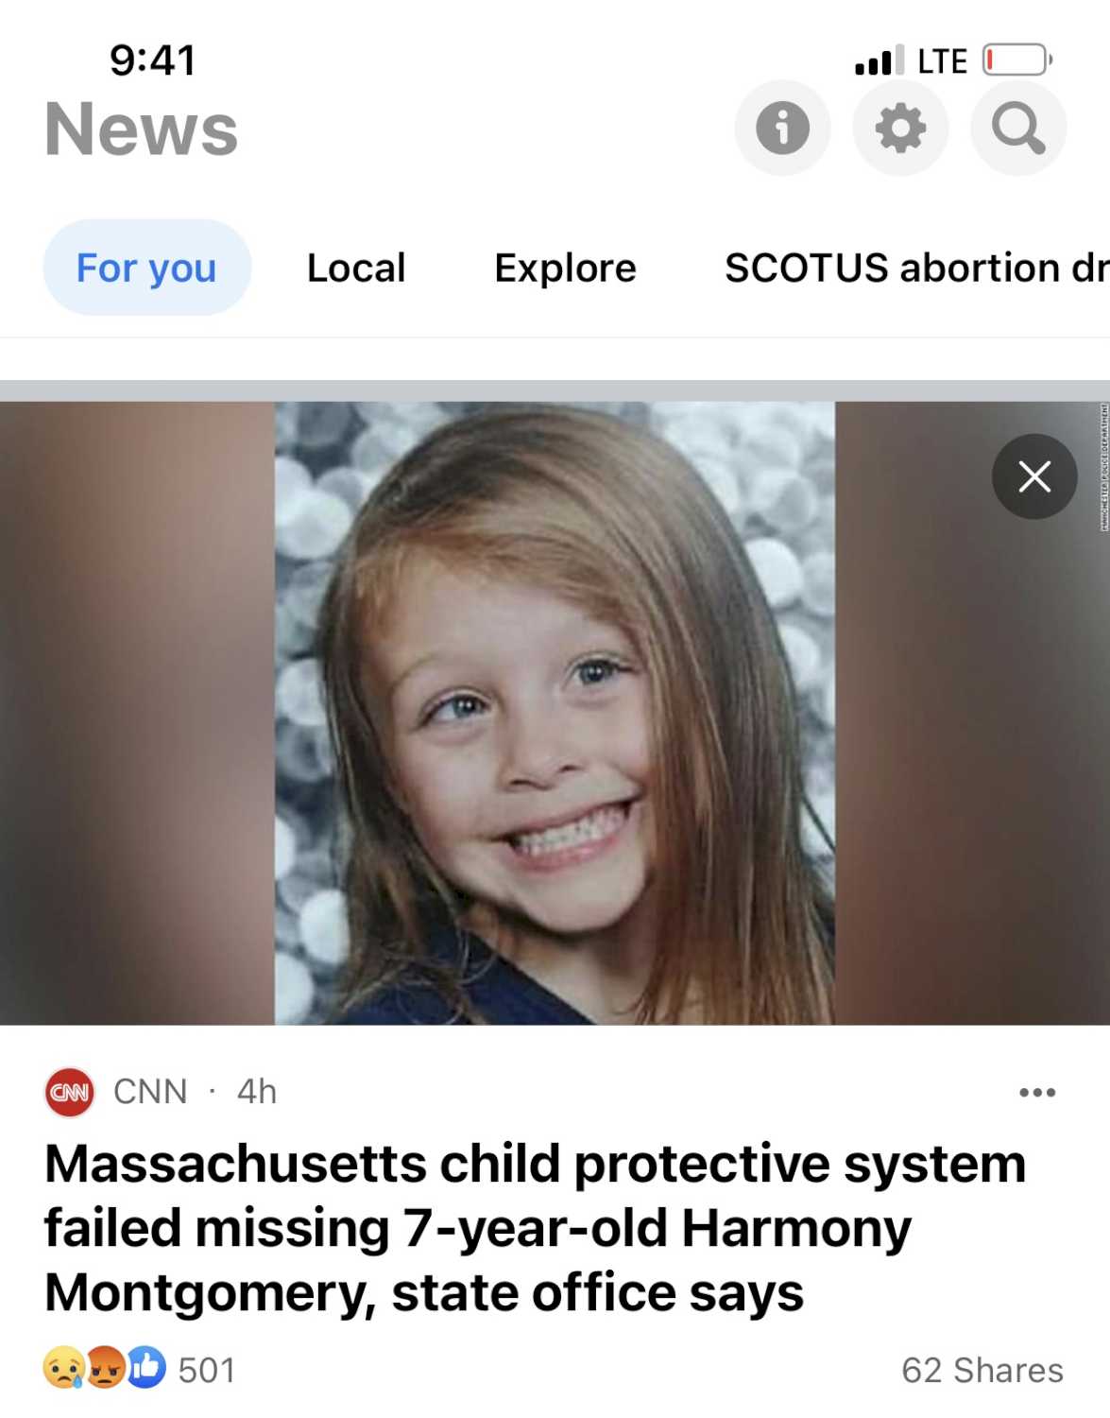Click the blue thumbs-up reaction icon
This screenshot has width=1110, height=1418.
click(x=145, y=1369)
